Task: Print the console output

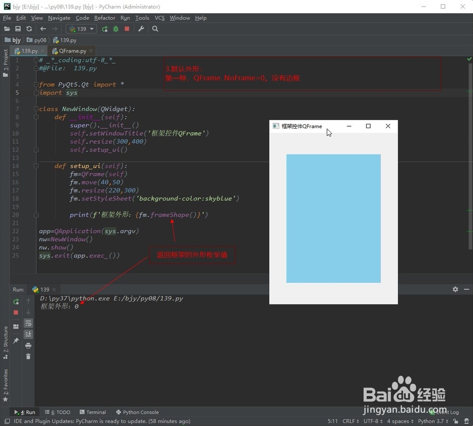Action: (x=28, y=346)
